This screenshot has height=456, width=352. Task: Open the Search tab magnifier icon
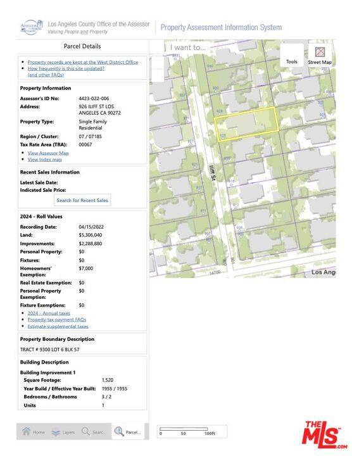click(85, 431)
